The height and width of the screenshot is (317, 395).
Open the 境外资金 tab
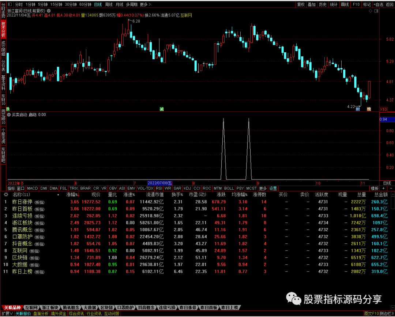[59, 313]
